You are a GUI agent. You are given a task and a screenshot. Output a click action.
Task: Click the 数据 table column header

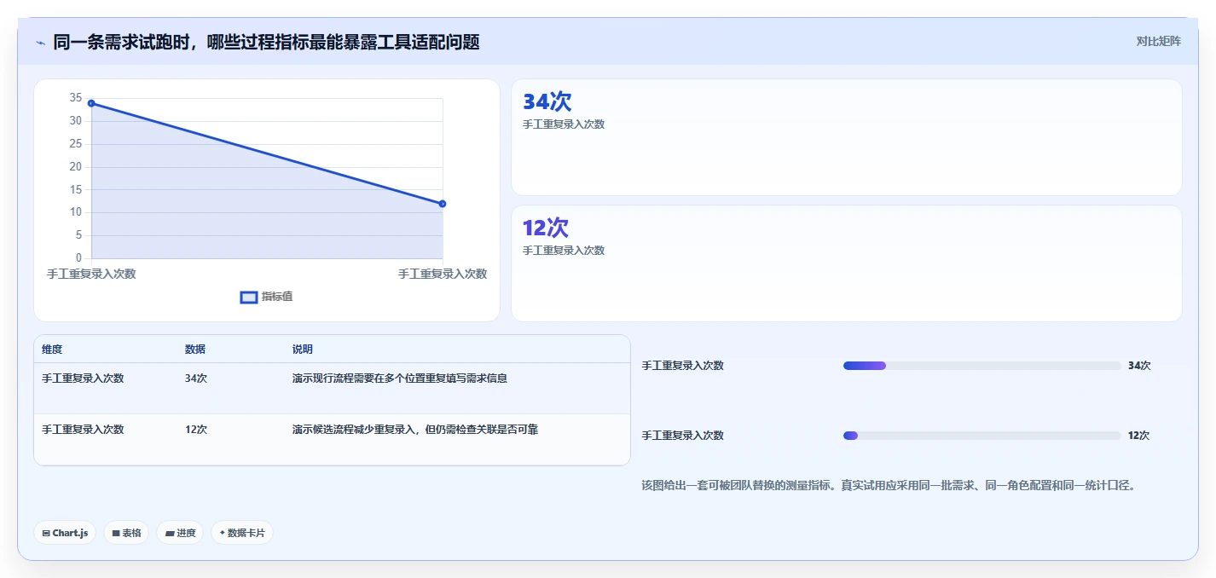coord(195,350)
